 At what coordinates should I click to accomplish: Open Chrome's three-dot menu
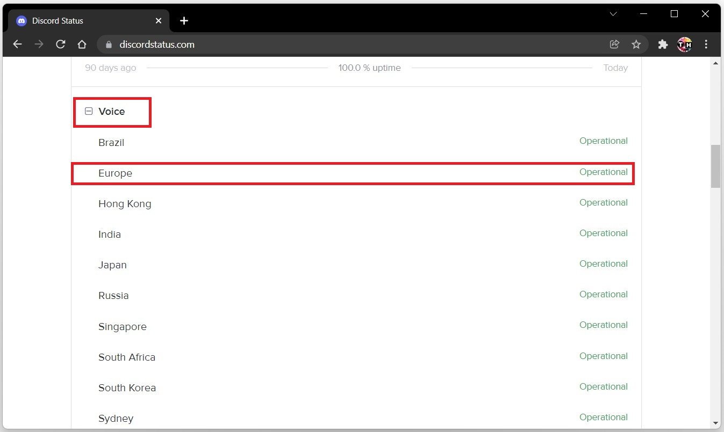point(706,45)
